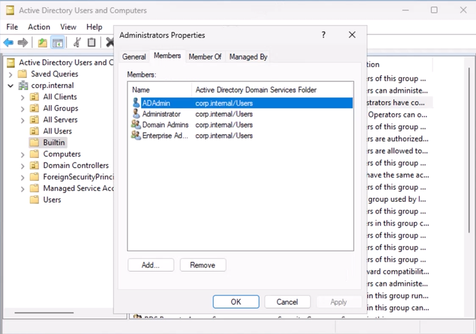The image size is (476, 334).
Task: Click the Add... button
Action: 151,265
